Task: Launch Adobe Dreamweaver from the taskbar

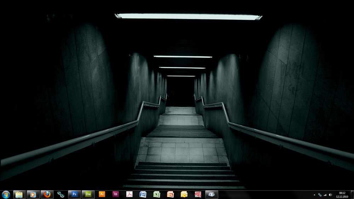Action: pos(88,194)
